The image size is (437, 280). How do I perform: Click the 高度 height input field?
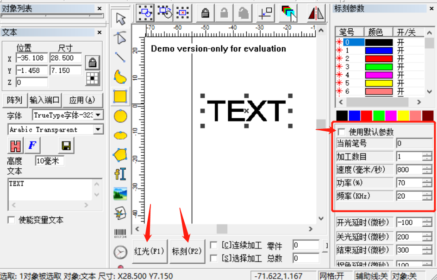click(x=50, y=161)
